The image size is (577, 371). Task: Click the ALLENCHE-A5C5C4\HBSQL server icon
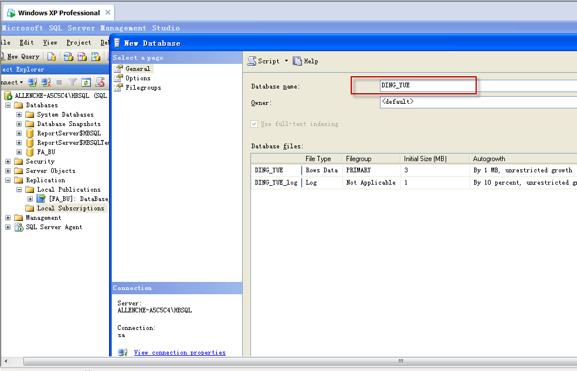(8, 96)
